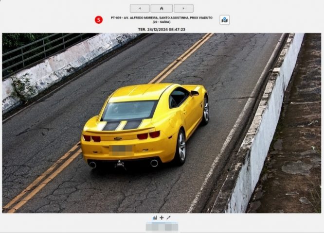Go to the previous capture with left arrow
Viewport: 324px width, 233px height.
pos(140,8)
